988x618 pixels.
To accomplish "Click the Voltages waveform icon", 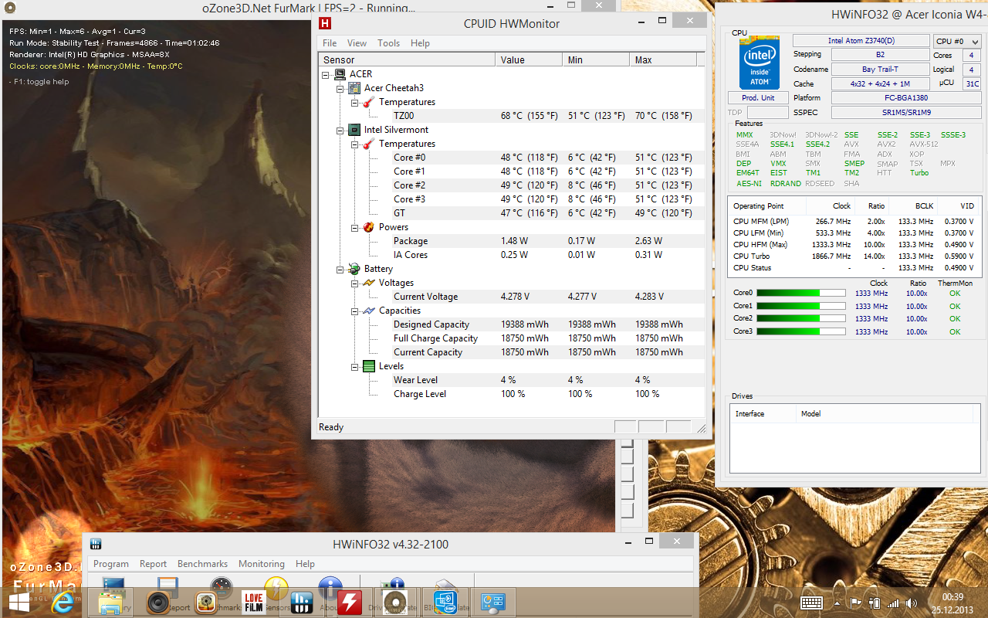I will pos(369,283).
